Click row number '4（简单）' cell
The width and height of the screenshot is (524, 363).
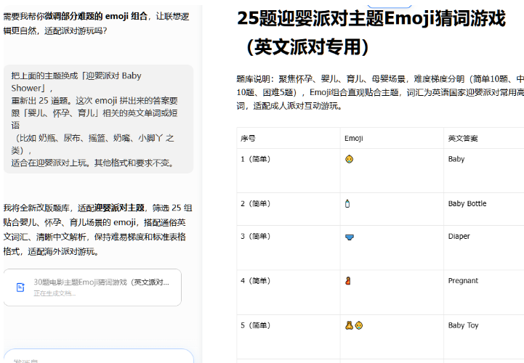289,292
